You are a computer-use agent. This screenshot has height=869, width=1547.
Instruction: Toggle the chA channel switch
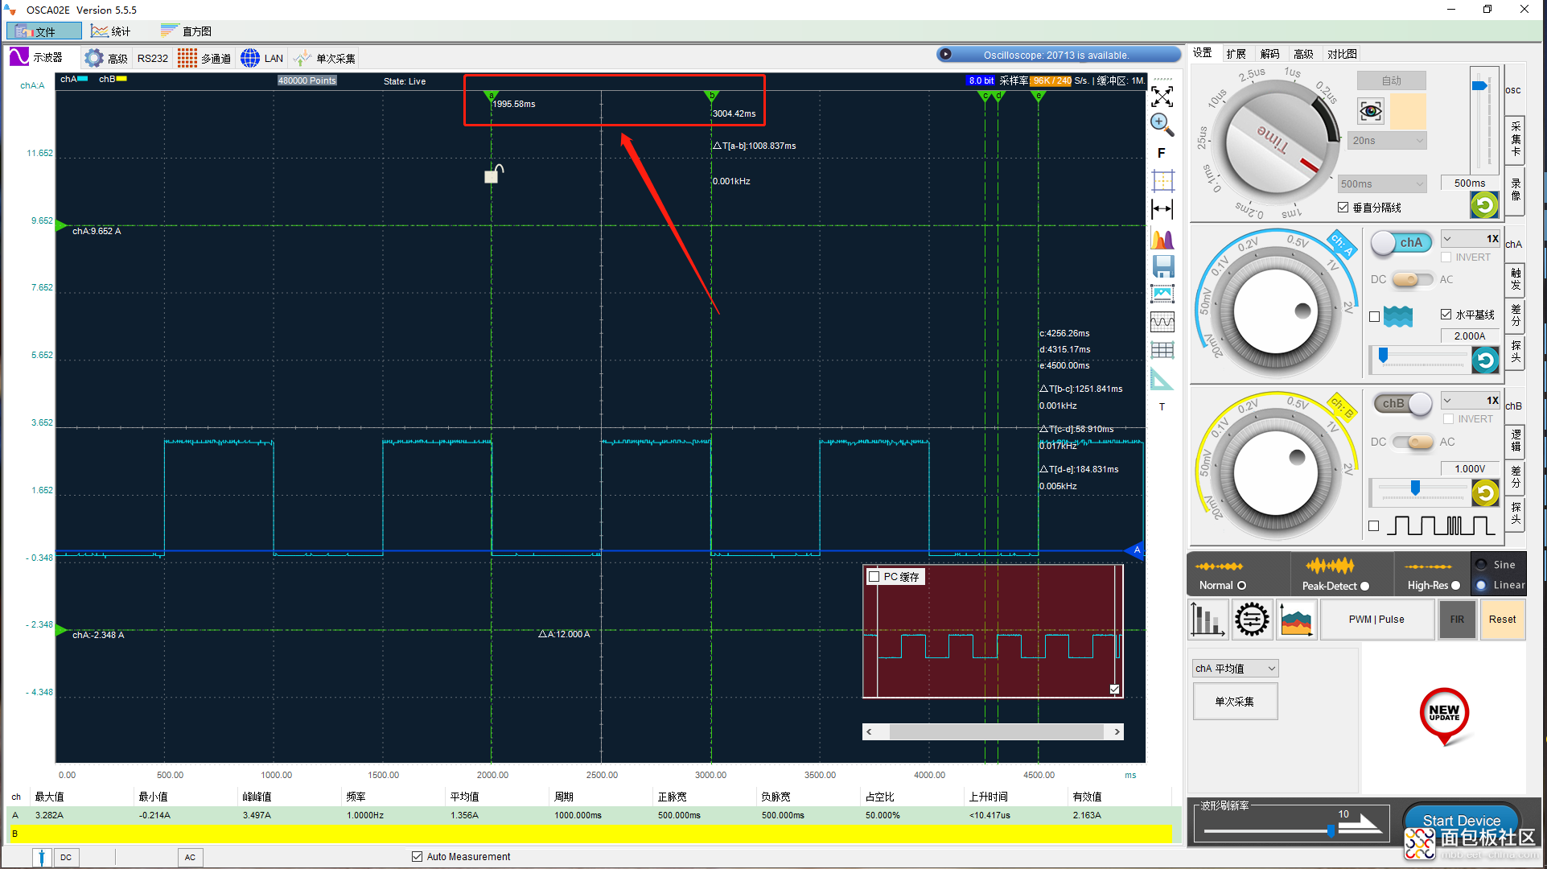coord(1401,242)
